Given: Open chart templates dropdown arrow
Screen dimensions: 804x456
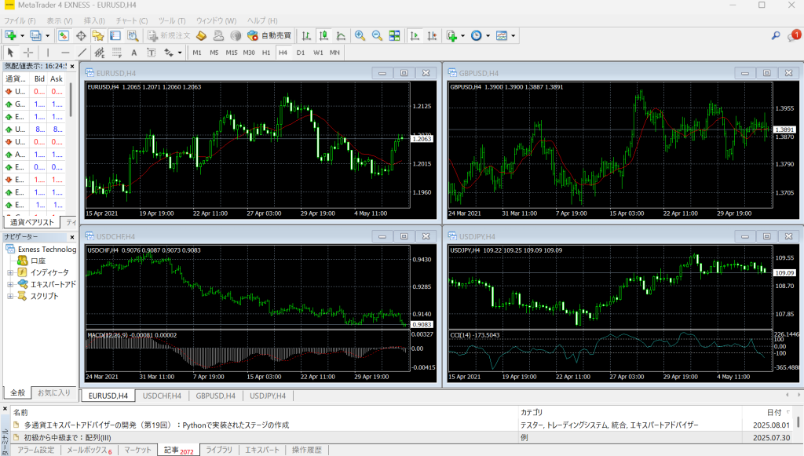Looking at the screenshot, I should click(x=513, y=36).
